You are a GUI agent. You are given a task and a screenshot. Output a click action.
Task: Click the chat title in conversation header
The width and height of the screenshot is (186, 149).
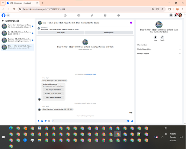tap(71, 23)
